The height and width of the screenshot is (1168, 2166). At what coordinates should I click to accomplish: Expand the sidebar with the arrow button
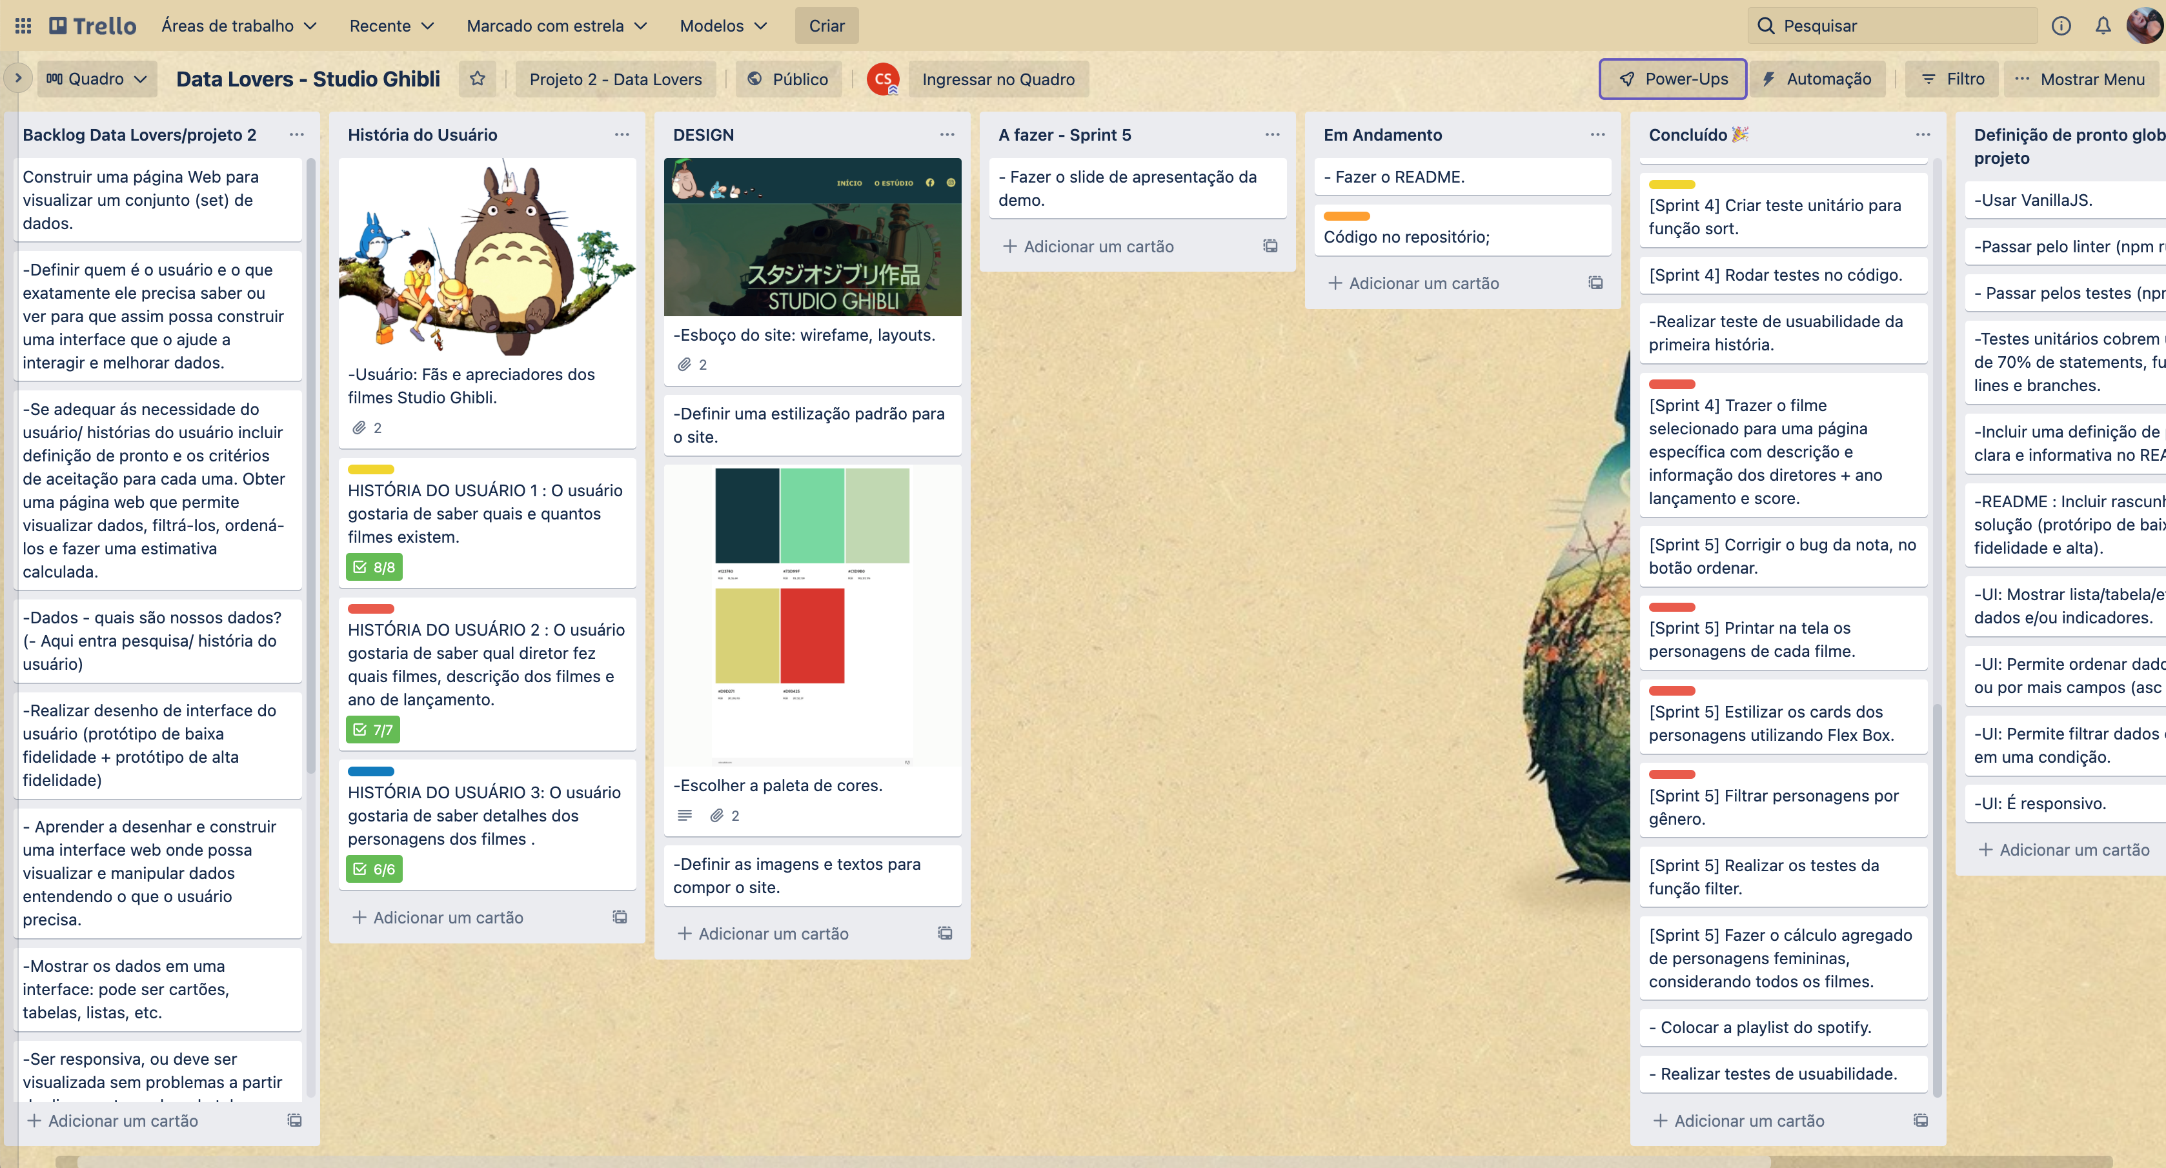17,78
